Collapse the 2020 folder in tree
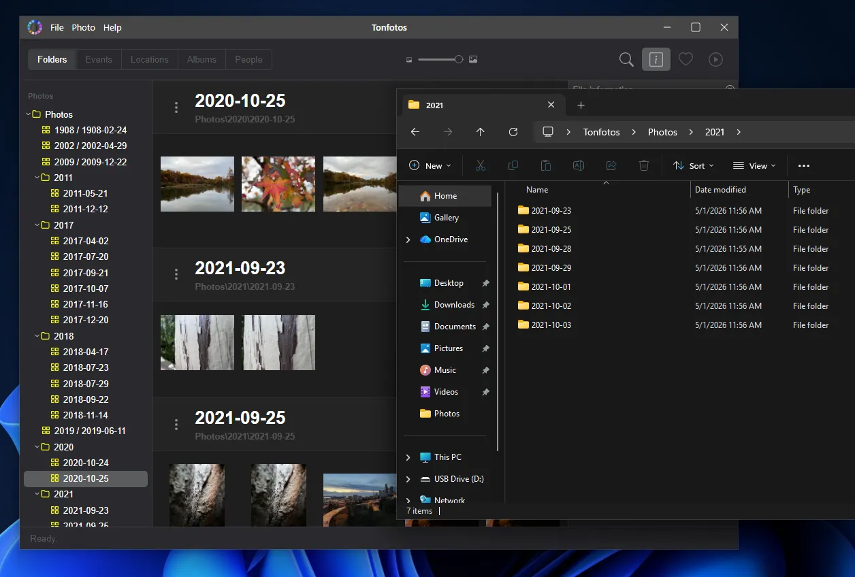Screen dimensions: 855x577 (x=37, y=447)
